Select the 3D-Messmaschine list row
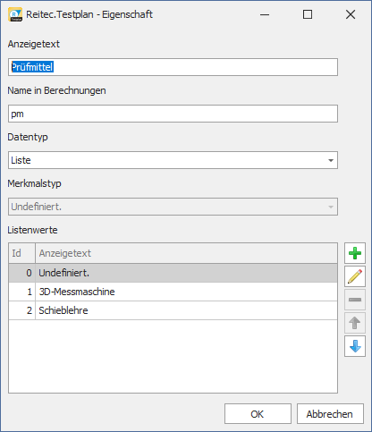 pyautogui.click(x=173, y=292)
